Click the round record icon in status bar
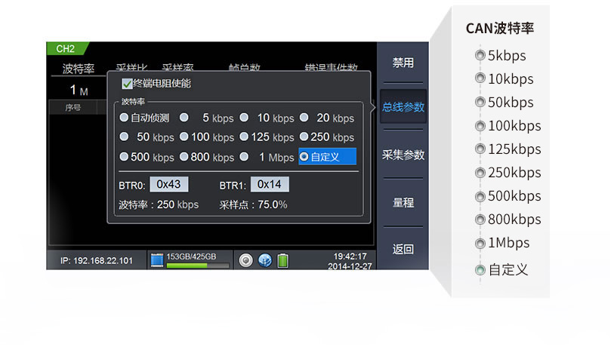Image resolution: width=611 pixels, height=347 pixels. tap(246, 260)
